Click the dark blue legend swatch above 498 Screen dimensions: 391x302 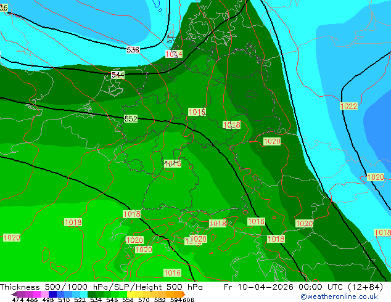(52, 294)
